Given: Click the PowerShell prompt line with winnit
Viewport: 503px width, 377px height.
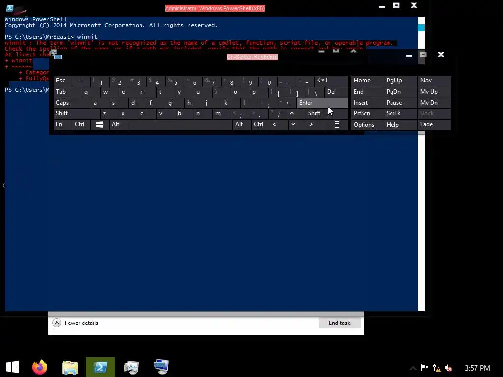Looking at the screenshot, I should point(51,37).
